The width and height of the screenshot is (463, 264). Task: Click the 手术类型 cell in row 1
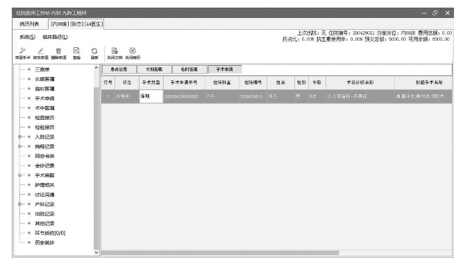151,96
